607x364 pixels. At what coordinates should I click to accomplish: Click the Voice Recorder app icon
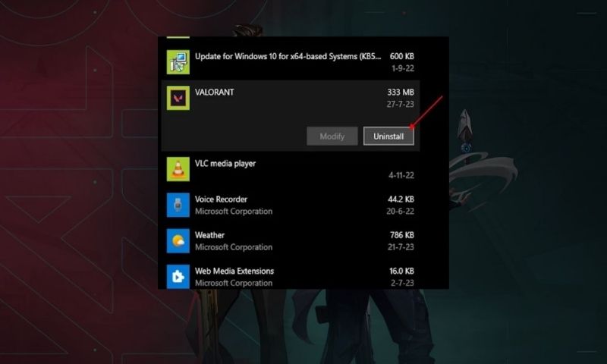(178, 205)
